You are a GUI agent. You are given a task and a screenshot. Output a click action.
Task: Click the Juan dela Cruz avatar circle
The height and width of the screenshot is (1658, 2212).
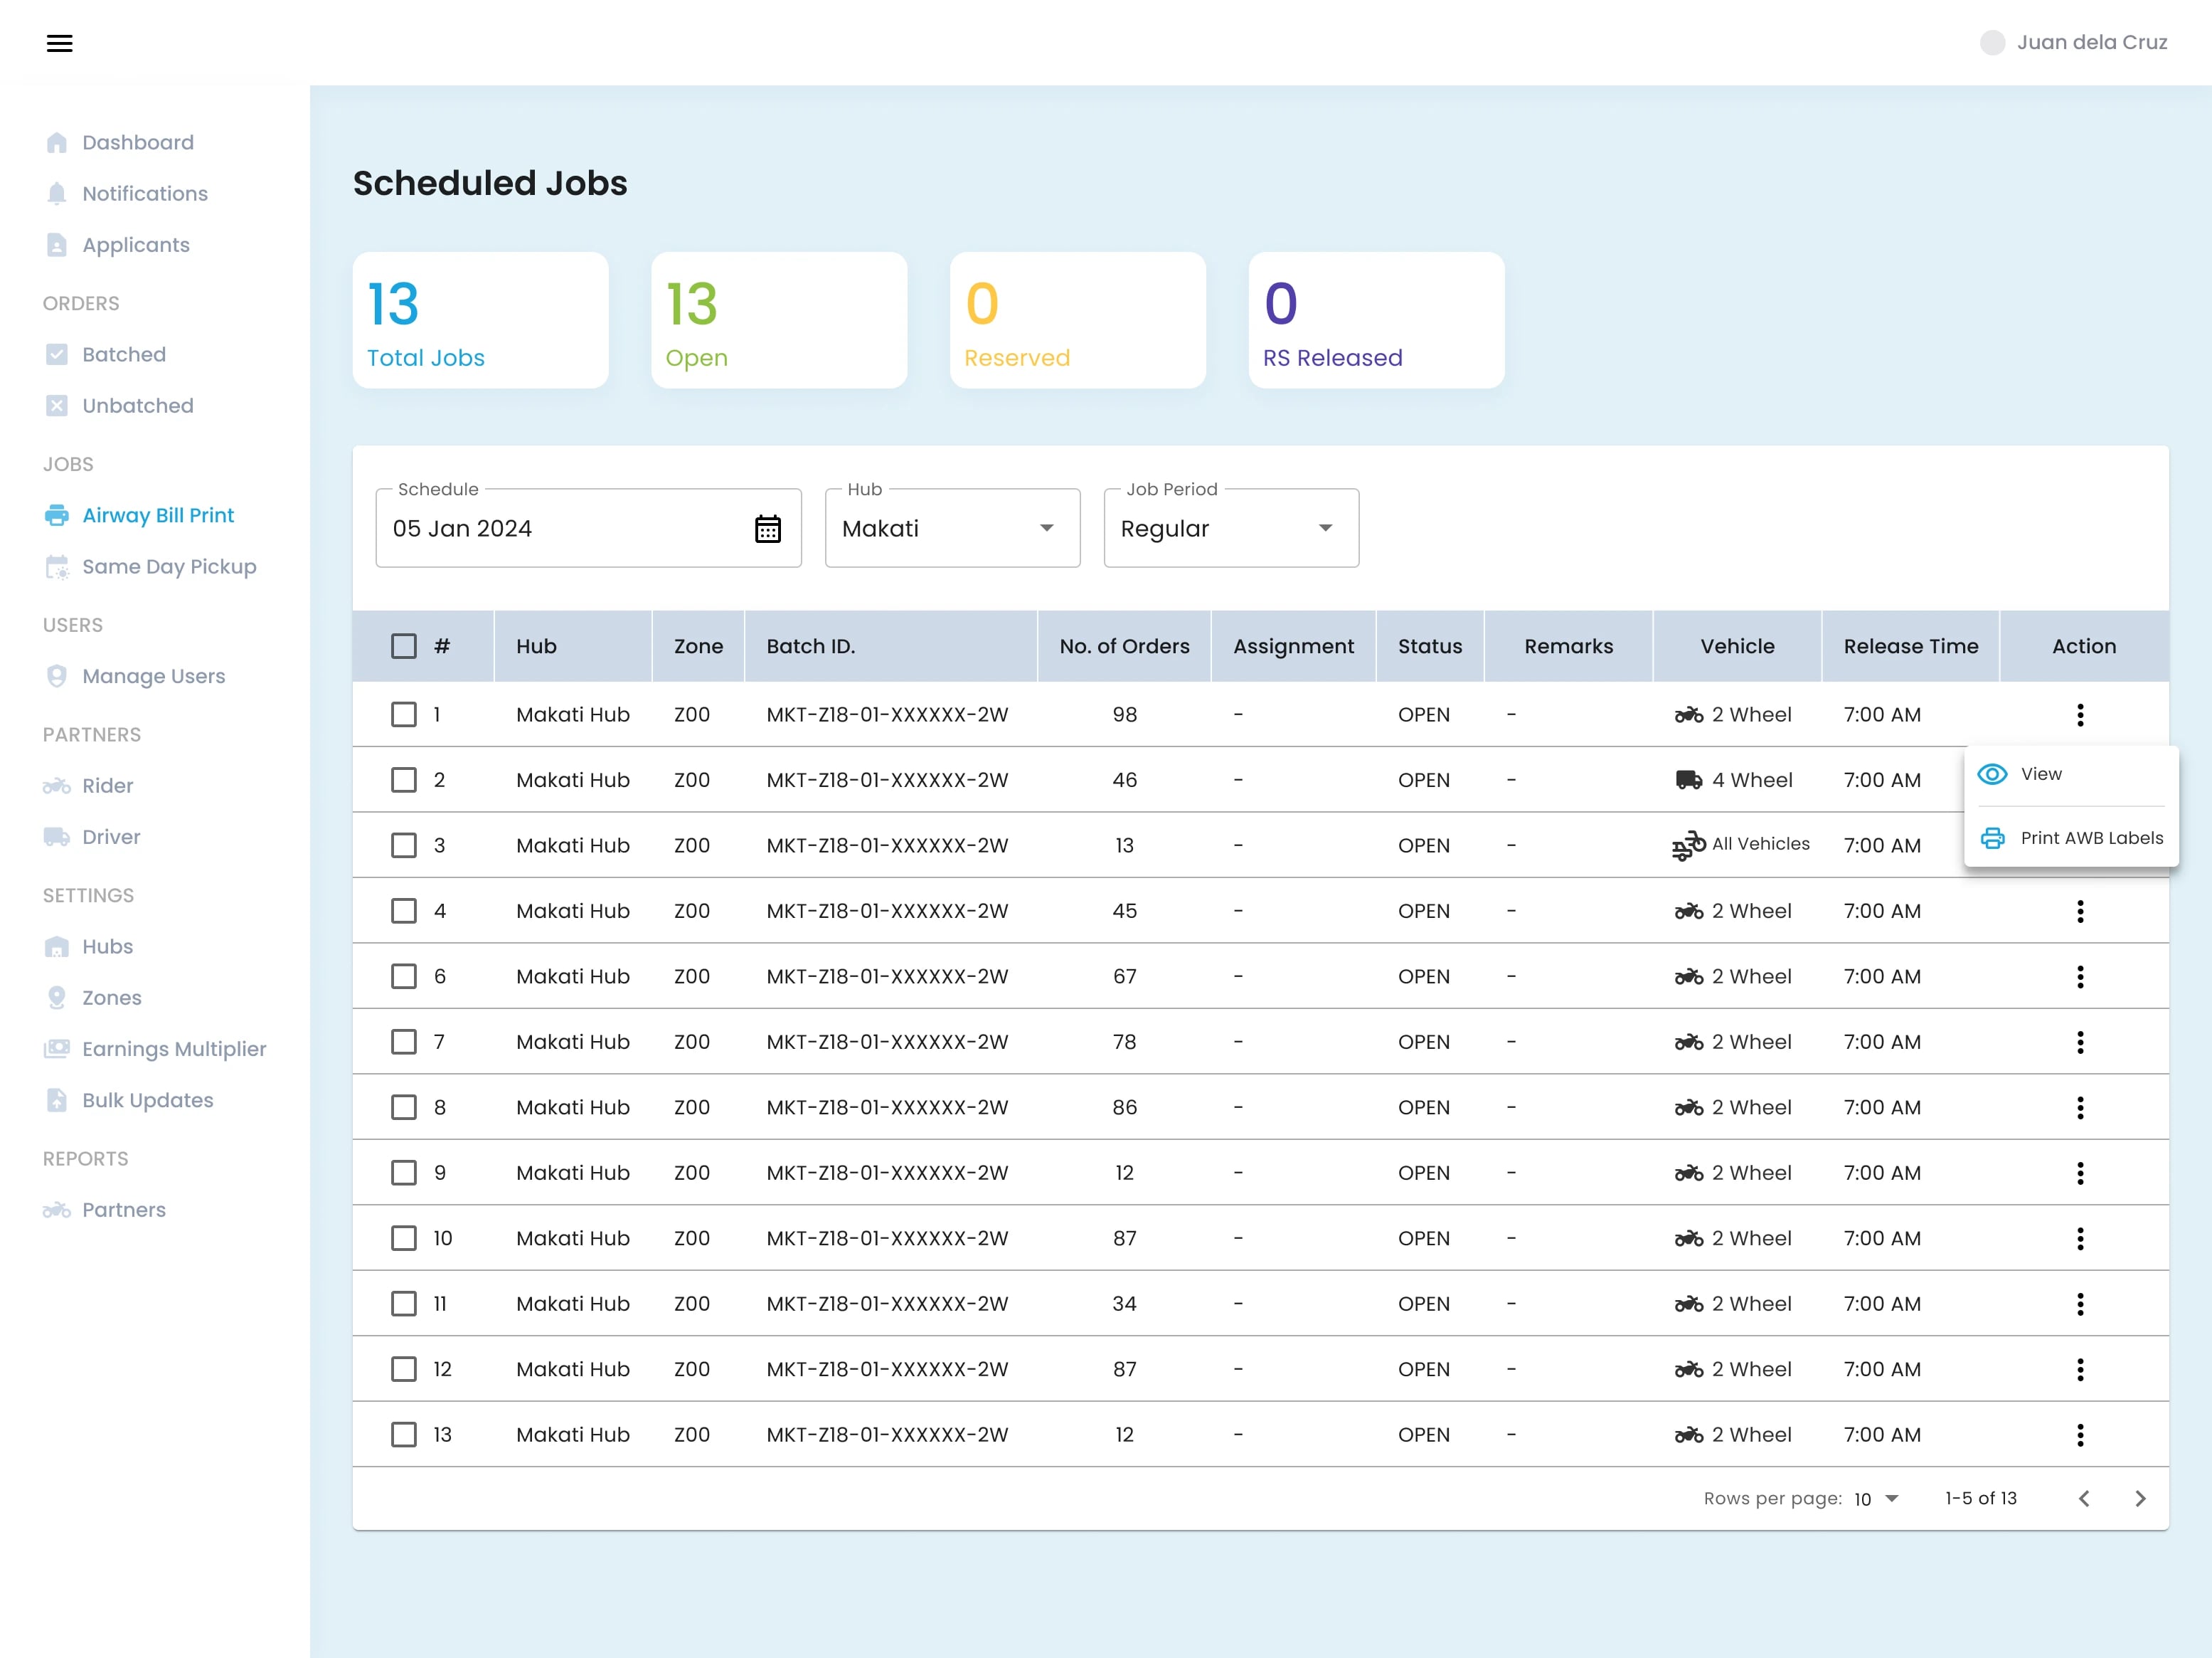1992,42
